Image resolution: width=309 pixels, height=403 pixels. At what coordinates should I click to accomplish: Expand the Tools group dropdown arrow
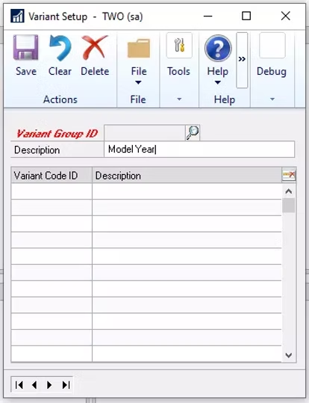pyautogui.click(x=179, y=99)
